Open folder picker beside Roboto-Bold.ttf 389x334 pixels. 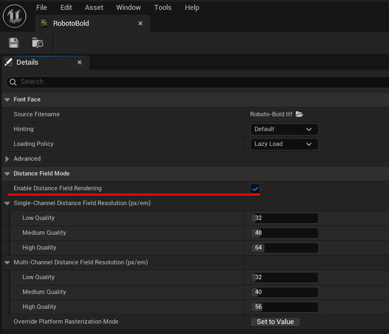click(299, 114)
